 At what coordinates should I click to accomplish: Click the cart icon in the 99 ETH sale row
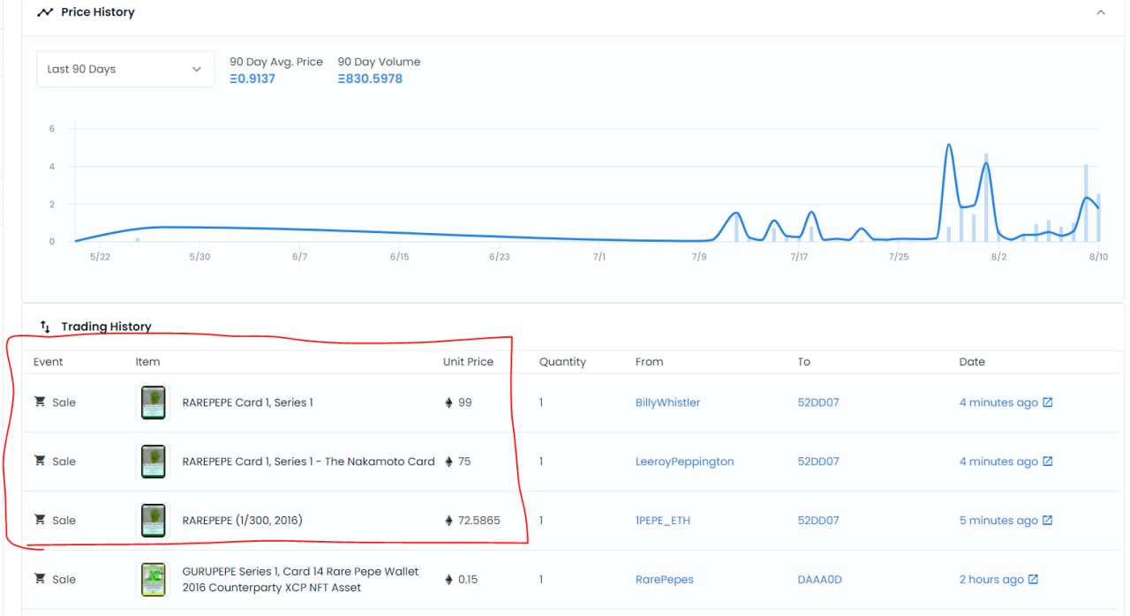point(40,402)
